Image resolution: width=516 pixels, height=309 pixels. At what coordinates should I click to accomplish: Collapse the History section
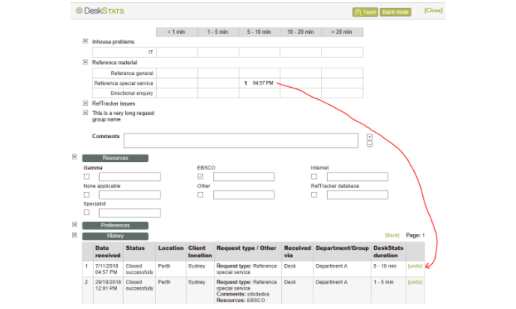75,235
